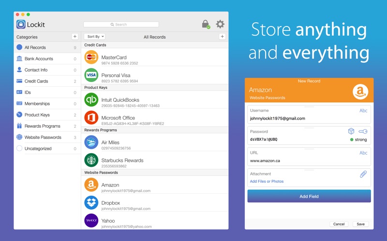Viewport: 387px width, 241px height.
Task: Add a new record with the plus button
Action: (x=222, y=37)
